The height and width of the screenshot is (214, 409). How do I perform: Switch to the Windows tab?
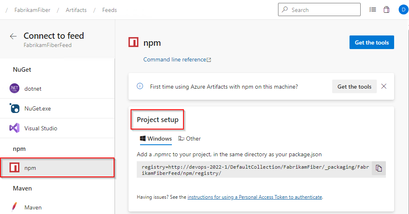[156, 139]
